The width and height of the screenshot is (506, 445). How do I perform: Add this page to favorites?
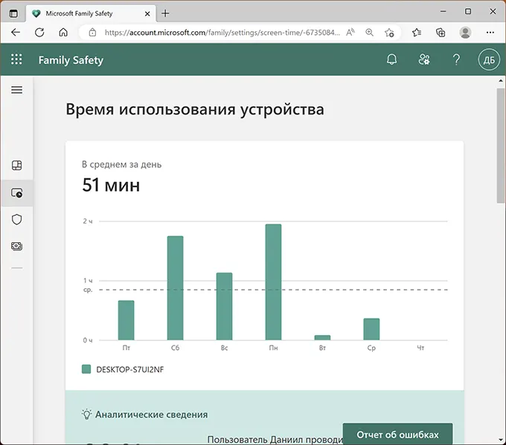(389, 32)
